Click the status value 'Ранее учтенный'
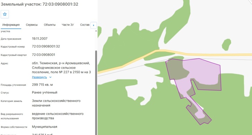The image size is (252, 135). (x=45, y=93)
